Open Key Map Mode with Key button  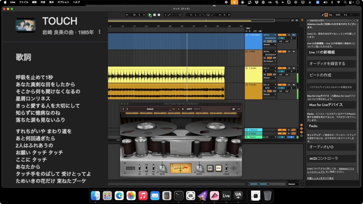pyautogui.click(x=331, y=15)
